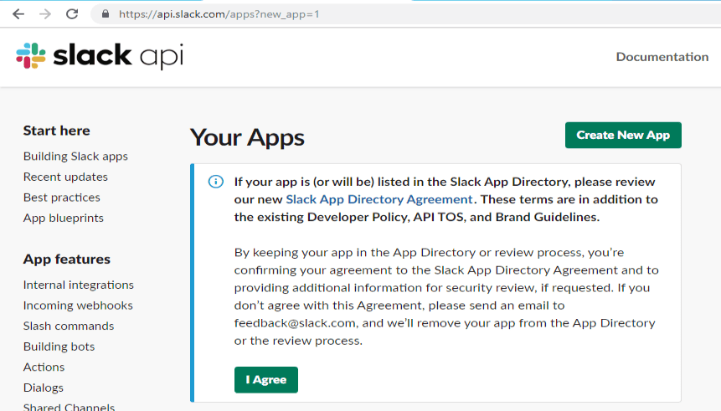
Task: Open the App blueprints sidebar link
Action: coord(64,218)
